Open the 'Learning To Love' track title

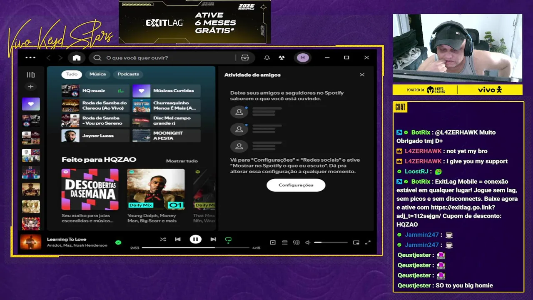(x=67, y=239)
